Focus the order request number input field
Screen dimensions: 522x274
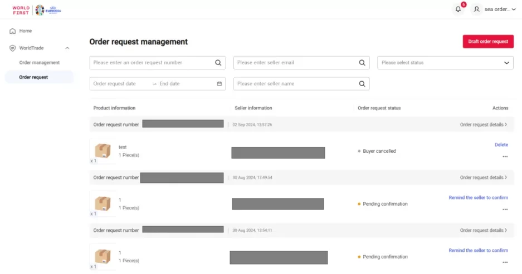tap(150, 63)
